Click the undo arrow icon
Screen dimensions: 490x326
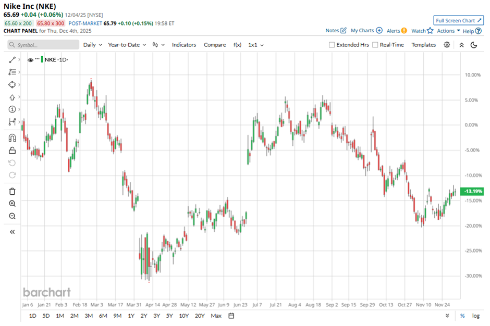click(x=12, y=163)
